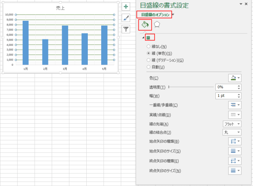Click the 透明度(T) transparency slider

click(191, 87)
